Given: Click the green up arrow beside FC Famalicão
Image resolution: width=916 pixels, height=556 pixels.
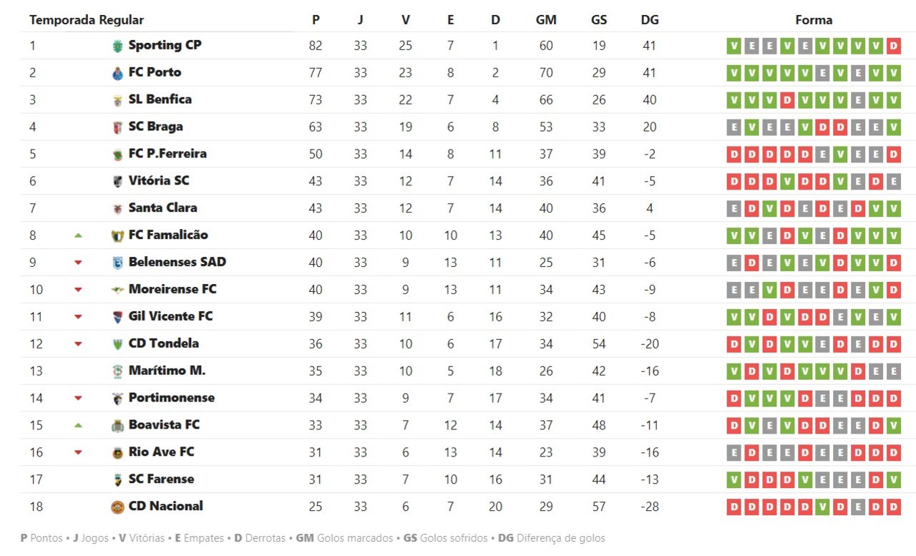Looking at the screenshot, I should click(78, 235).
